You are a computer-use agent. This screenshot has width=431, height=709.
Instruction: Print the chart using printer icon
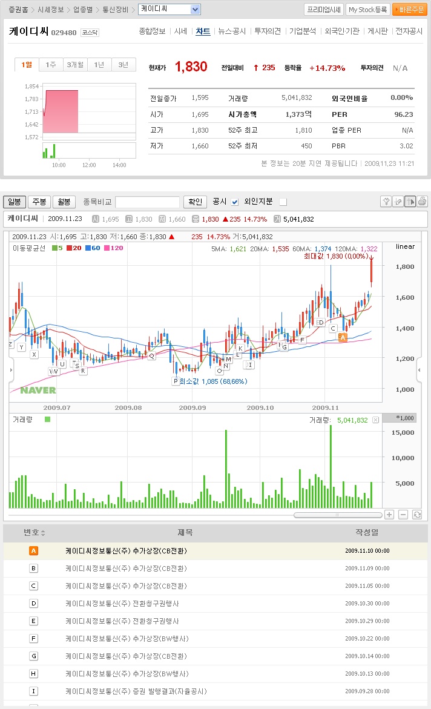click(x=422, y=201)
